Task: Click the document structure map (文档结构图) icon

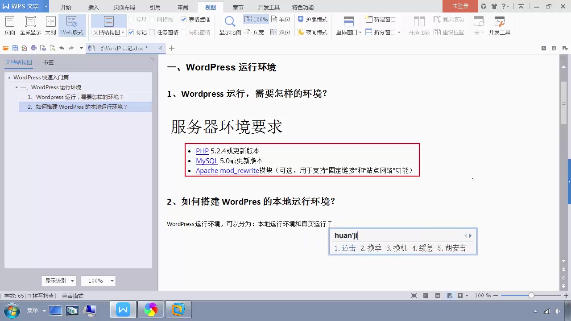Action: click(x=109, y=21)
